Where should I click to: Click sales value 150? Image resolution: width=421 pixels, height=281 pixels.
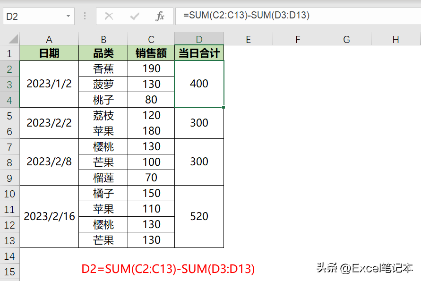[x=151, y=193]
